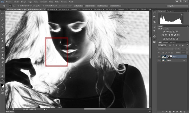Toggle 'Zoom con arrastre' checkbox
Image resolution: width=189 pixels, height=113 pixels.
(x=60, y=6)
